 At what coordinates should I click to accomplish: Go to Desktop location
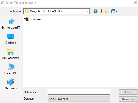pos(11,39)
